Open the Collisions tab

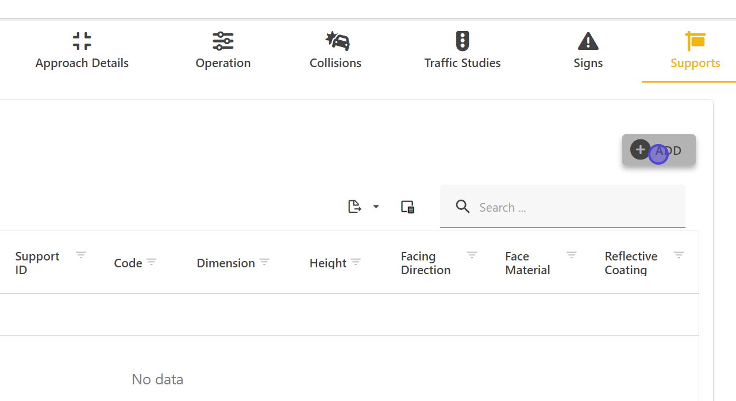click(x=336, y=51)
